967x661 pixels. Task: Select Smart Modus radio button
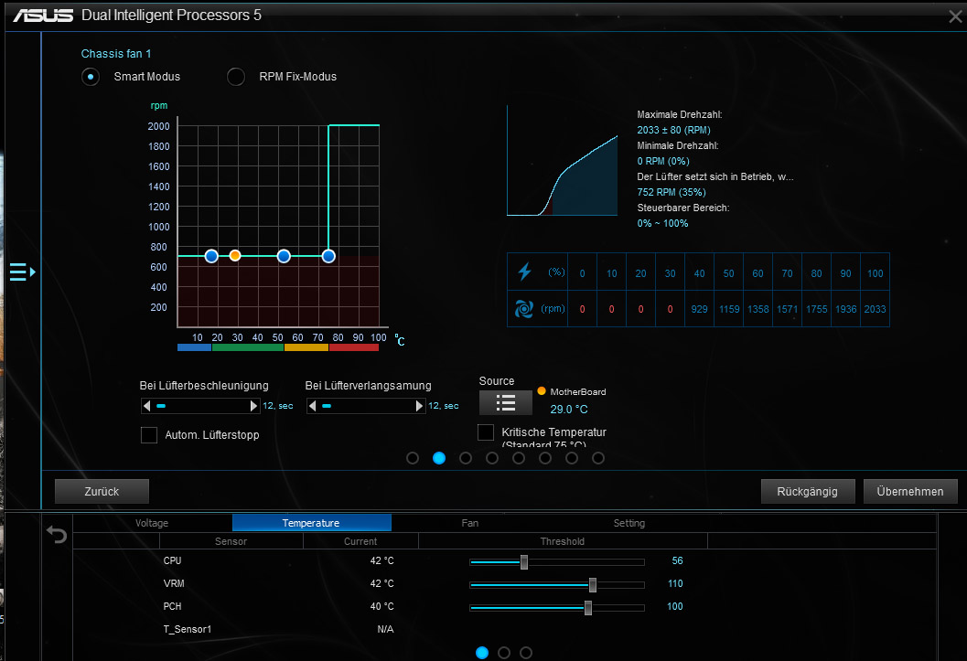(91, 77)
